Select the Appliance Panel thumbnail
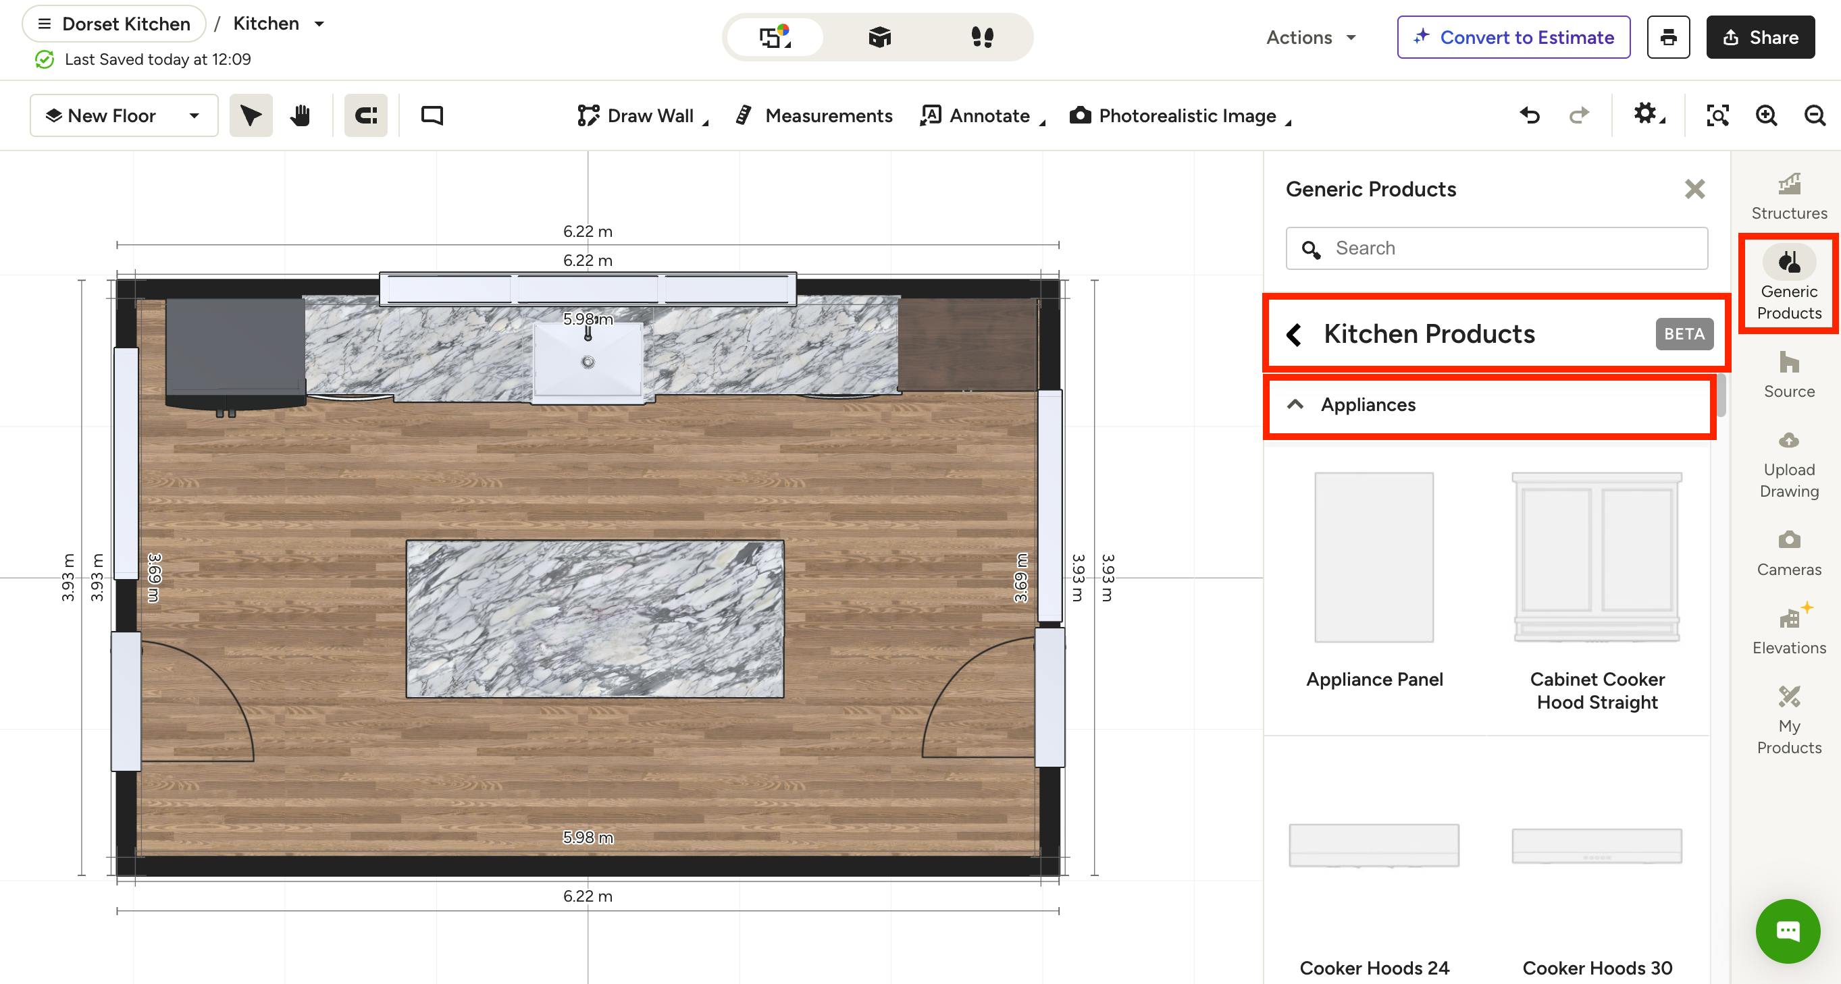The height and width of the screenshot is (984, 1841). coord(1374,557)
